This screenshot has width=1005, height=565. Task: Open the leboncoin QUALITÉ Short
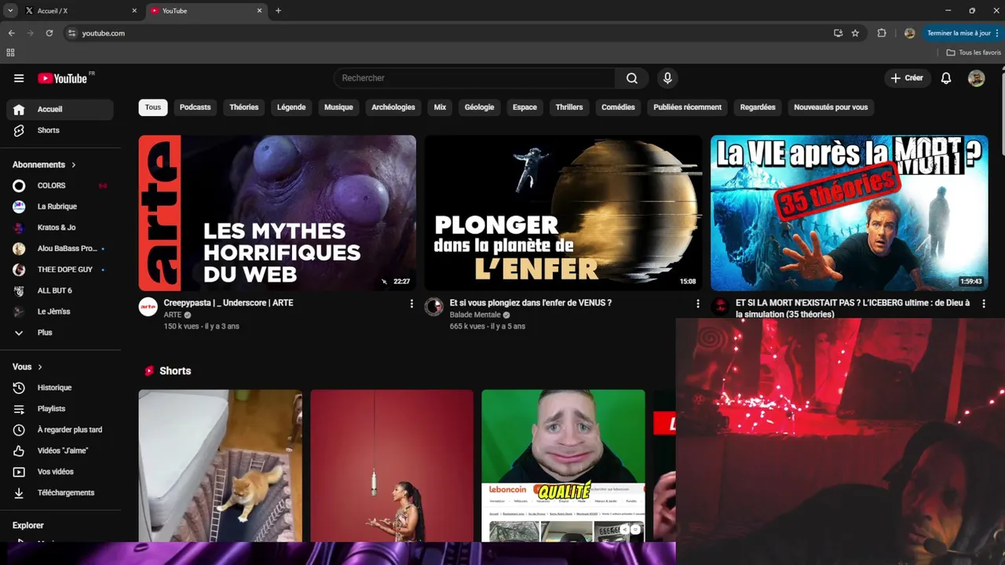(563, 466)
